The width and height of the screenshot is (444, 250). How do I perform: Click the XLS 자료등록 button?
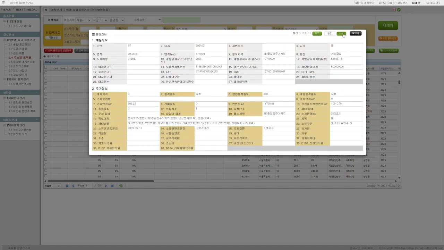[388, 51]
